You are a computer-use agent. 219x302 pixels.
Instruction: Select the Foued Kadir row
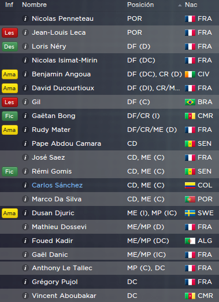coord(109,241)
